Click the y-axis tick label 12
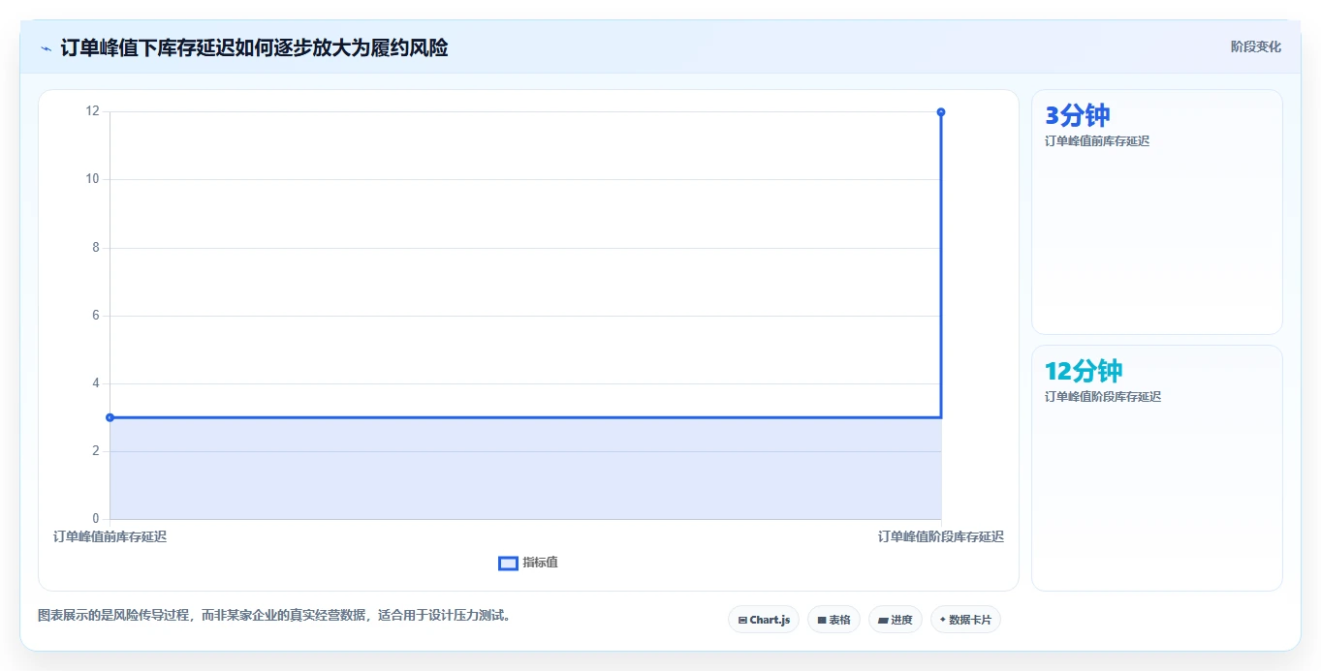The height and width of the screenshot is (671, 1321). (x=92, y=111)
